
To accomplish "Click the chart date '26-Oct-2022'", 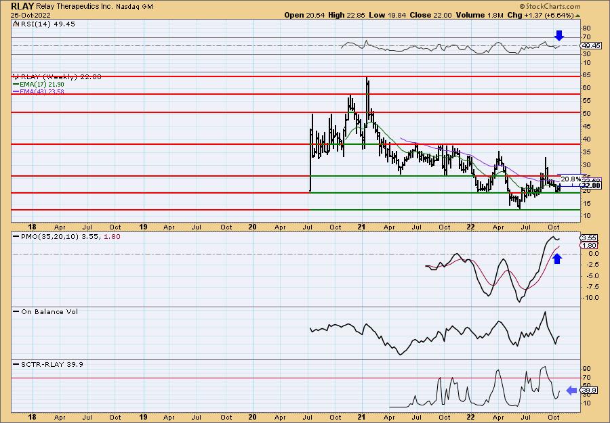I will 30,15.
